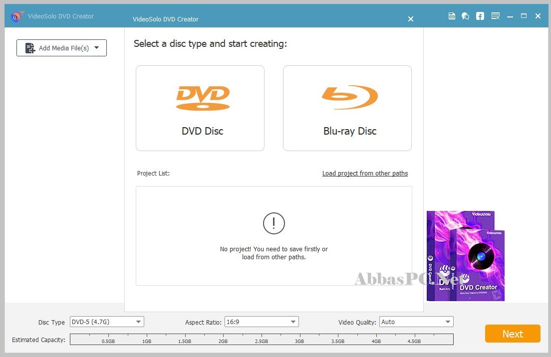
Task: Click the exclamation warning icon in project list
Action: (x=274, y=223)
